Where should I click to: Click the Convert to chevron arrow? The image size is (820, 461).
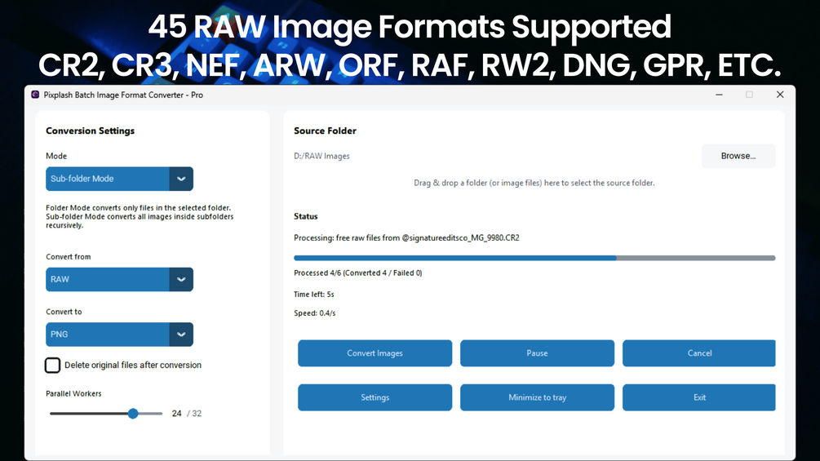coord(181,335)
